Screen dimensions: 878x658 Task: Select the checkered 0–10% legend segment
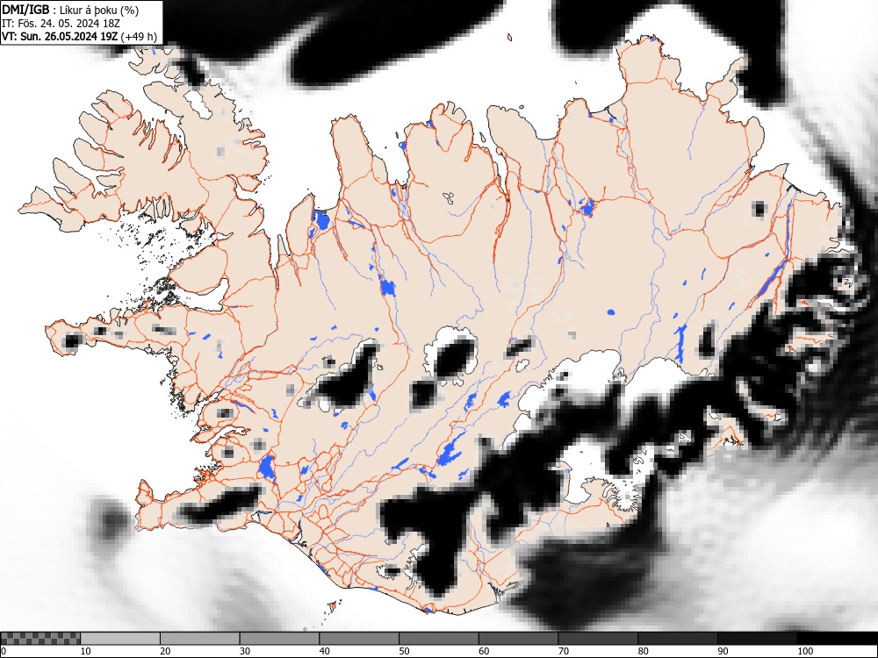(x=40, y=639)
